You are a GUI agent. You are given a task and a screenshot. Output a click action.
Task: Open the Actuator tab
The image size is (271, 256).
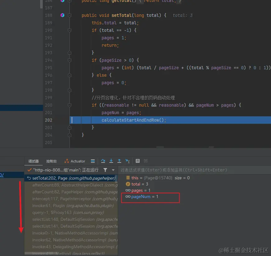[75, 161]
